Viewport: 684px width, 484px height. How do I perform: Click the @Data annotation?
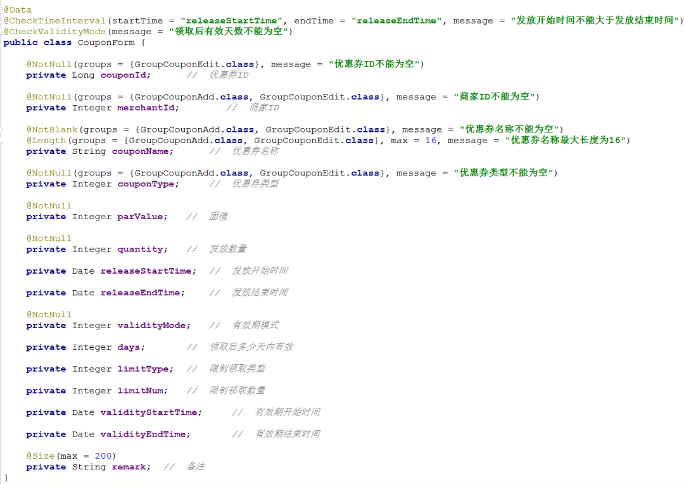[18, 10]
